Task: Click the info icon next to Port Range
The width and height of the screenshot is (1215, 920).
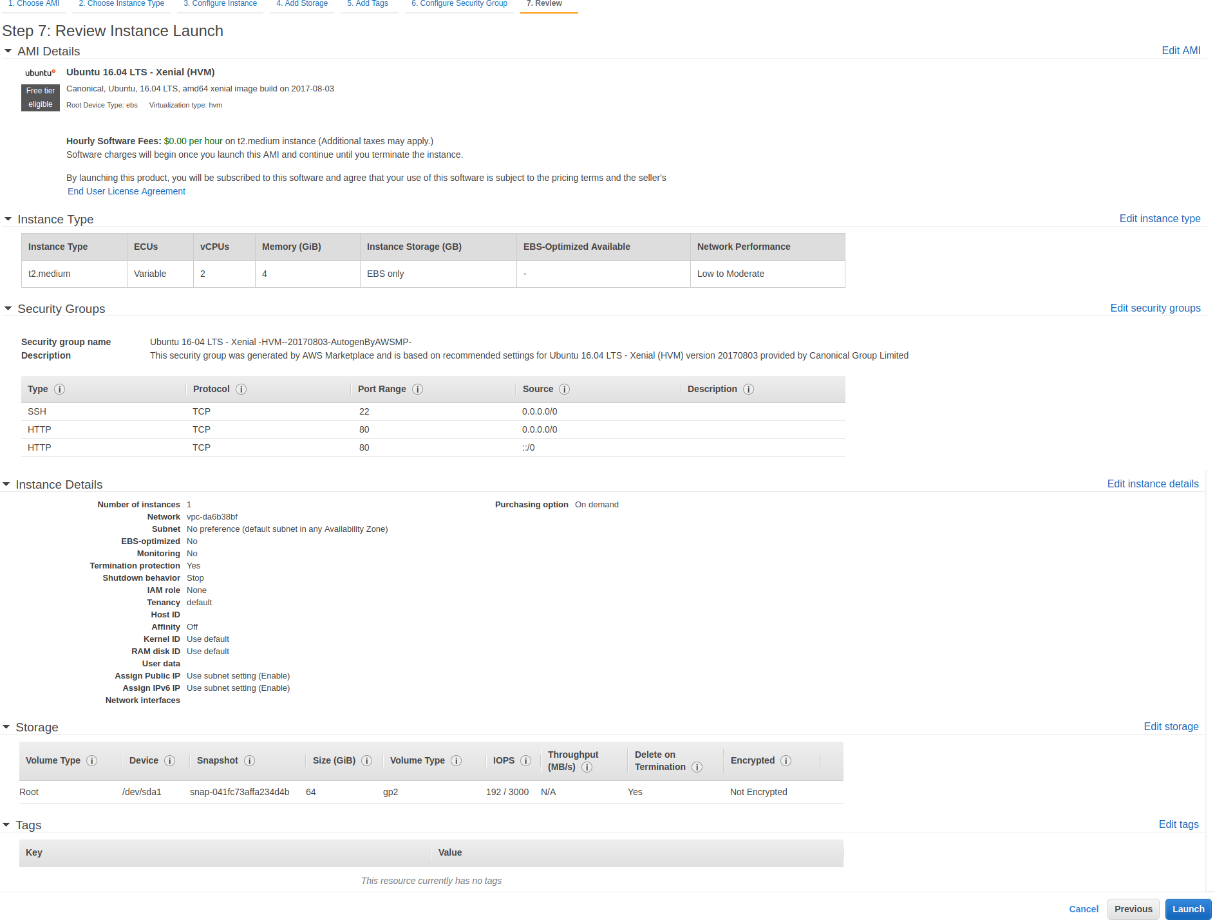Action: pyautogui.click(x=418, y=390)
